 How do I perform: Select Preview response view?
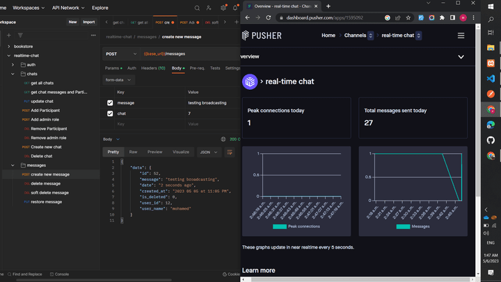click(x=155, y=152)
